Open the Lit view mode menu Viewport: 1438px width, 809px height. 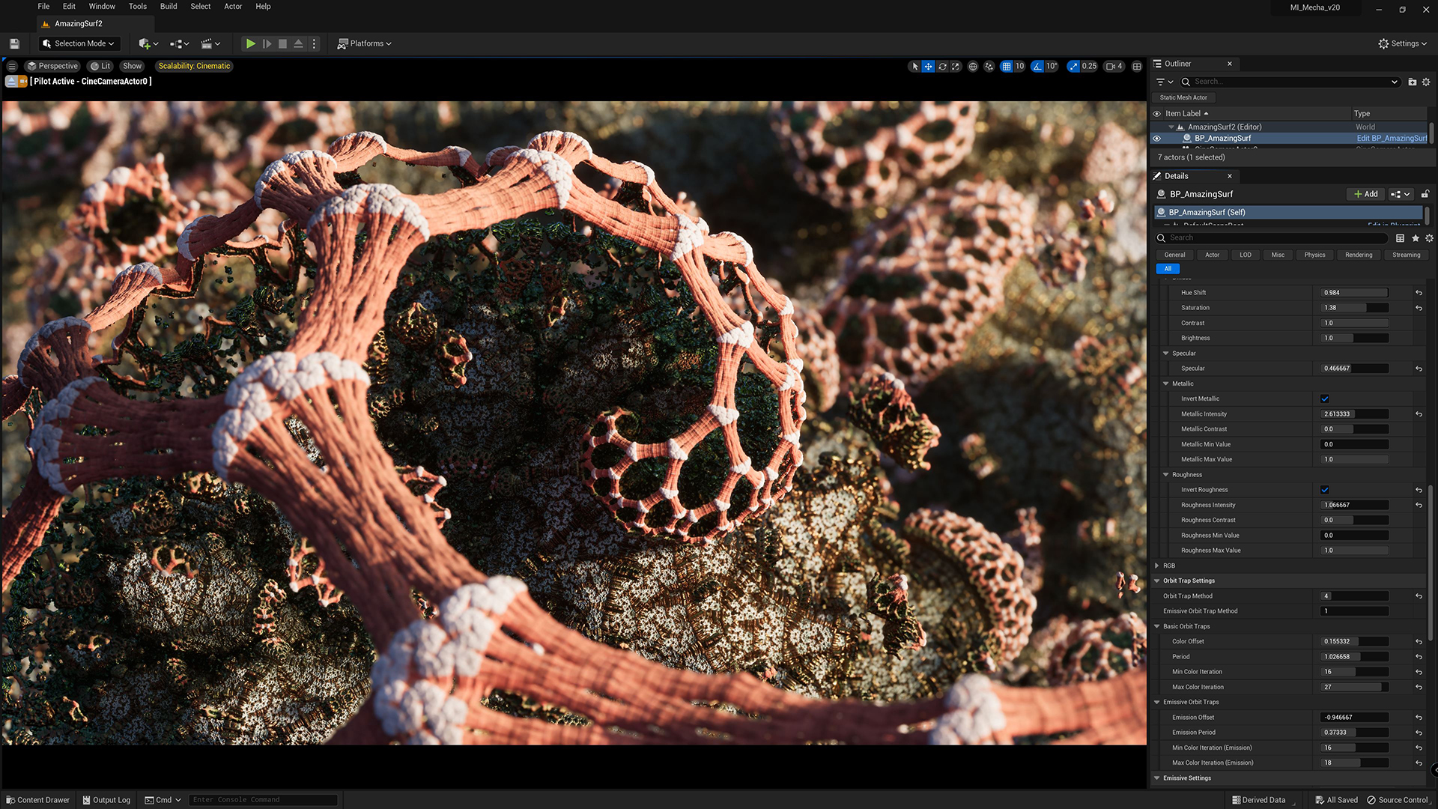100,66
